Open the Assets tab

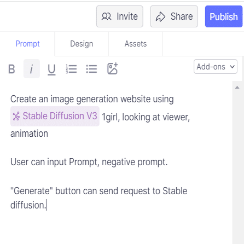coord(136,44)
